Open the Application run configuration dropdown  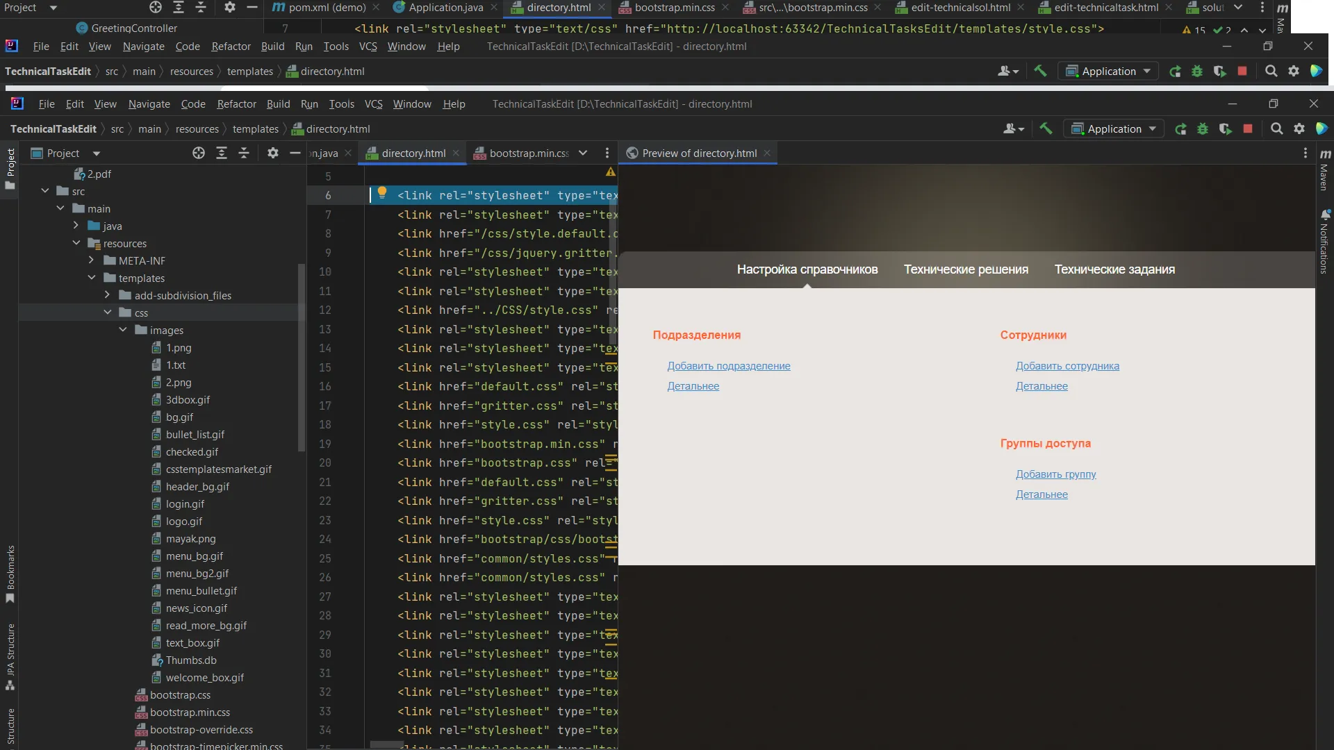[x=1114, y=129]
